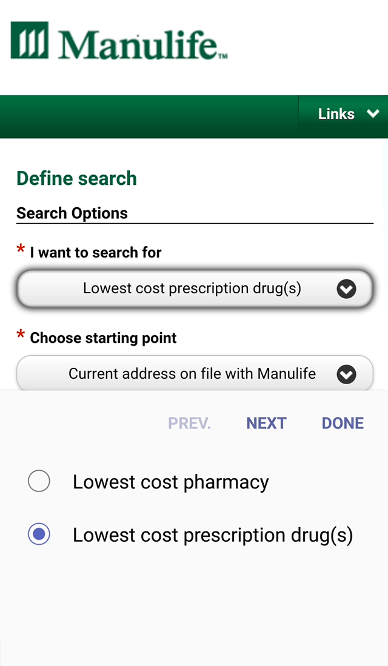Expand the Links menu

tap(341, 113)
